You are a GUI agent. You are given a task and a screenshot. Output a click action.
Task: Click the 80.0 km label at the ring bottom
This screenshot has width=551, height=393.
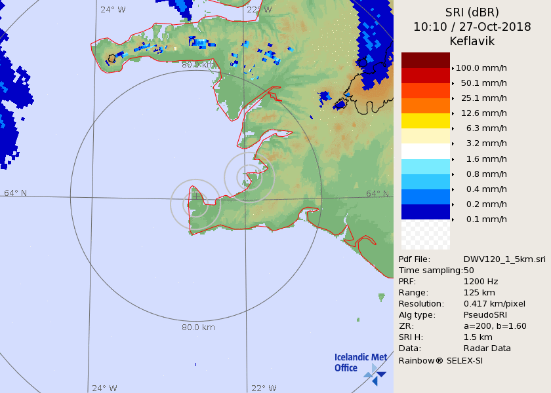tap(198, 327)
